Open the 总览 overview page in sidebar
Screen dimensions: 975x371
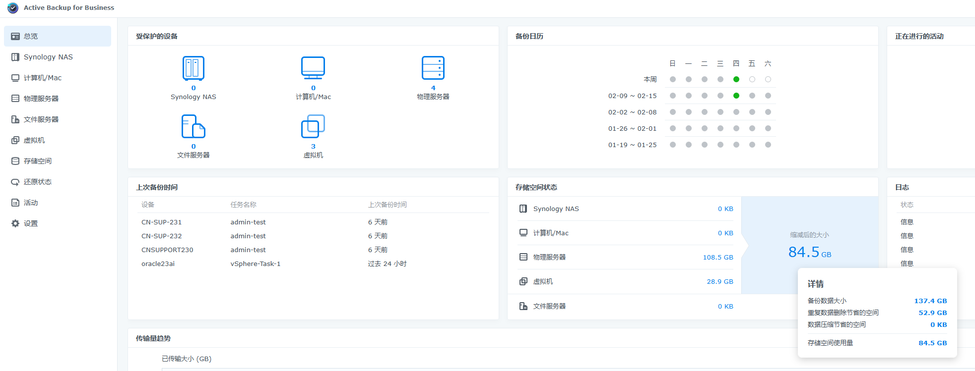point(58,36)
